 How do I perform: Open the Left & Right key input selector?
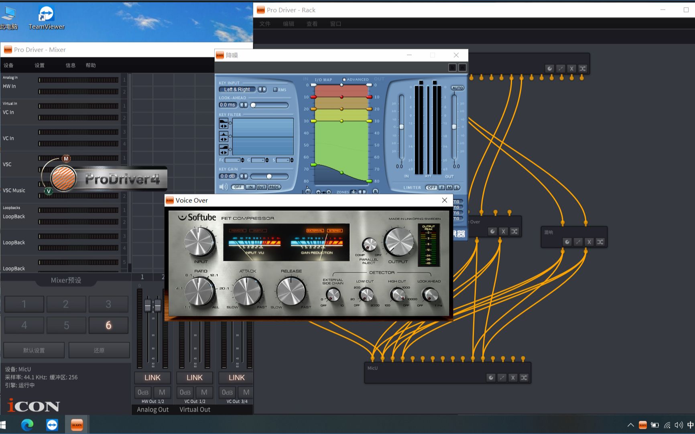(237, 89)
